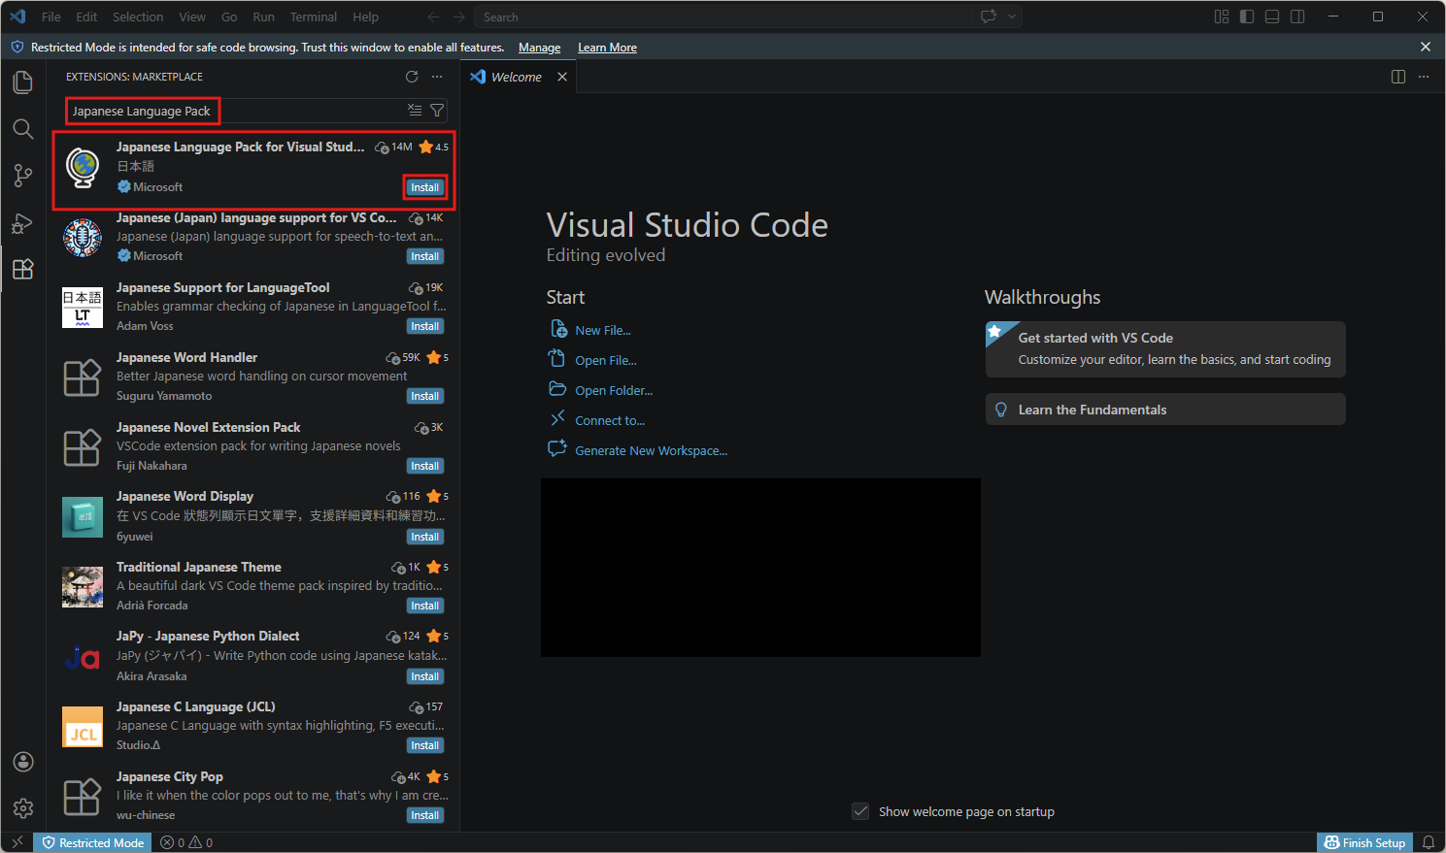Open editor more actions ellipsis menu
This screenshot has width=1446, height=853.
coord(1424,77)
